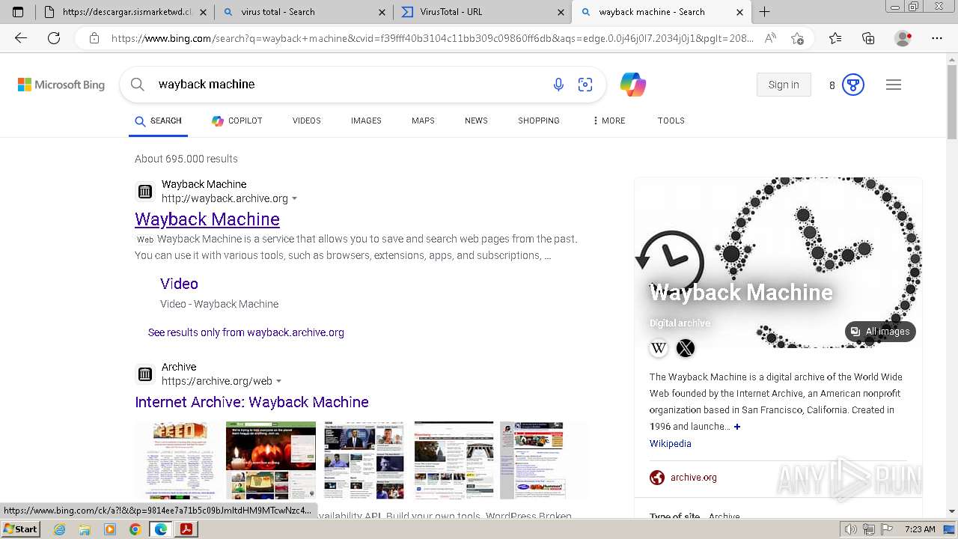Open the second thumbnail with candle image
Viewport: 958px width, 539px height.
271,460
